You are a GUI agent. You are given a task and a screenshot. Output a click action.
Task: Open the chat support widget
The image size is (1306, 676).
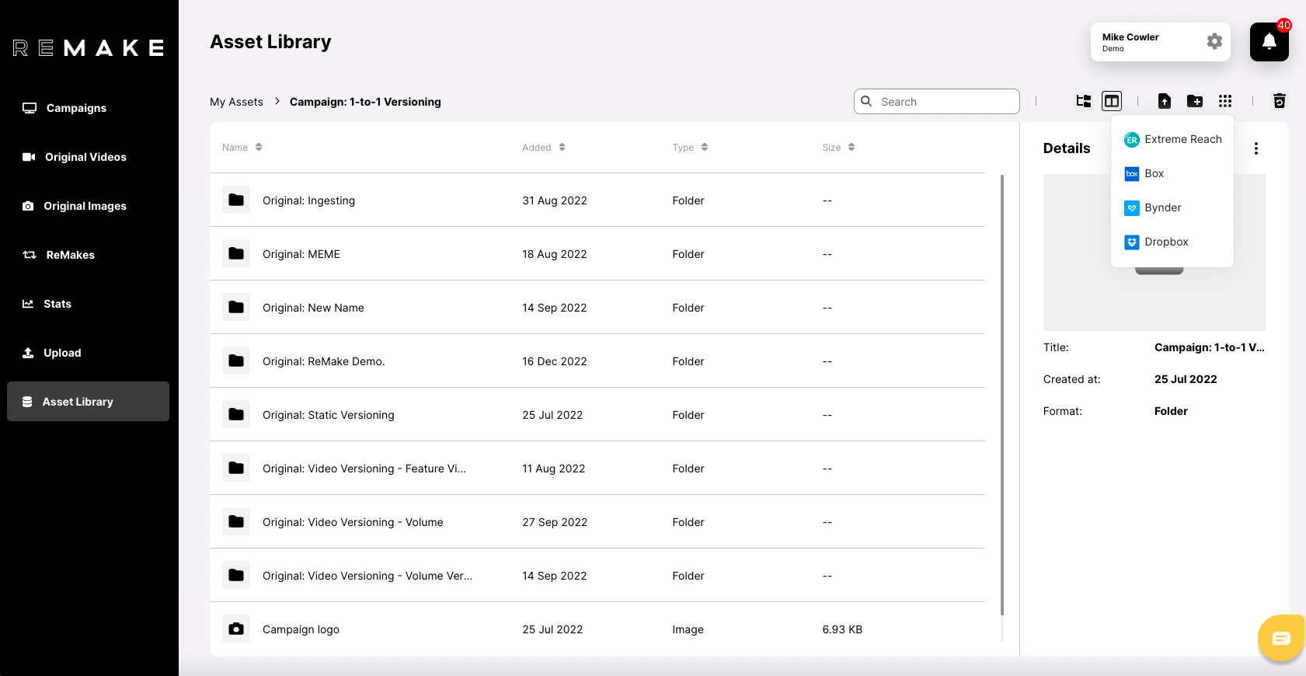tap(1281, 639)
